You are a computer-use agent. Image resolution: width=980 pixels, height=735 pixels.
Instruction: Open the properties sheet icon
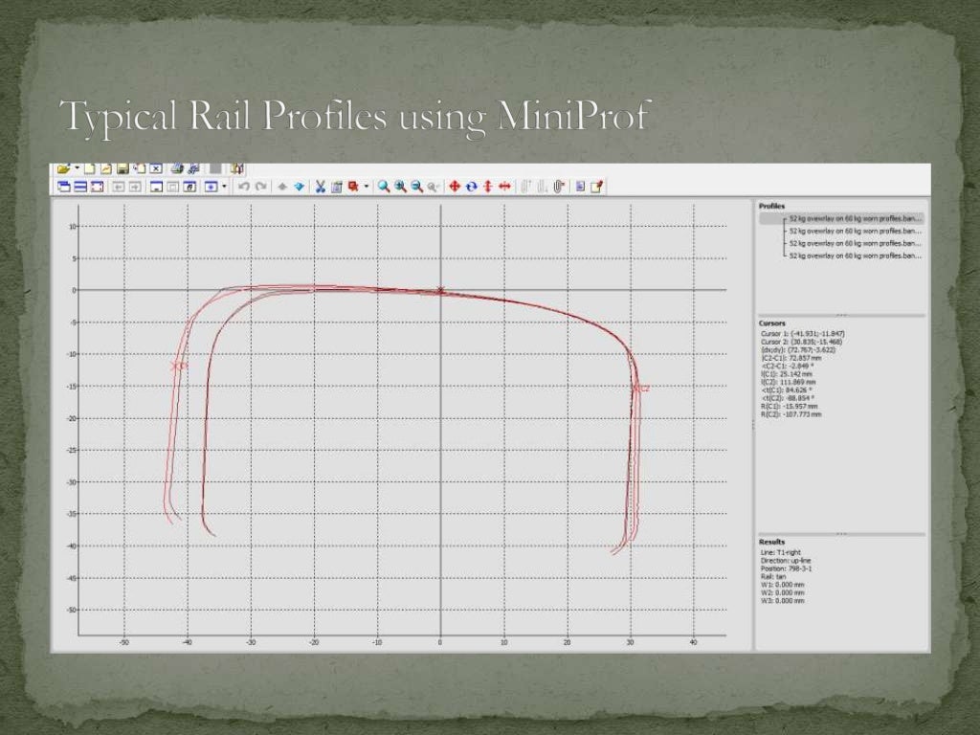click(x=581, y=187)
